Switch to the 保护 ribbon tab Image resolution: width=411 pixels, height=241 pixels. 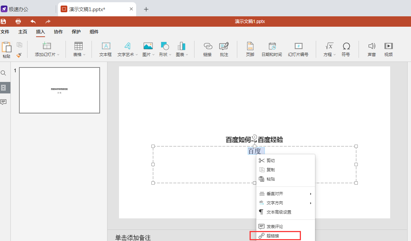click(76, 32)
